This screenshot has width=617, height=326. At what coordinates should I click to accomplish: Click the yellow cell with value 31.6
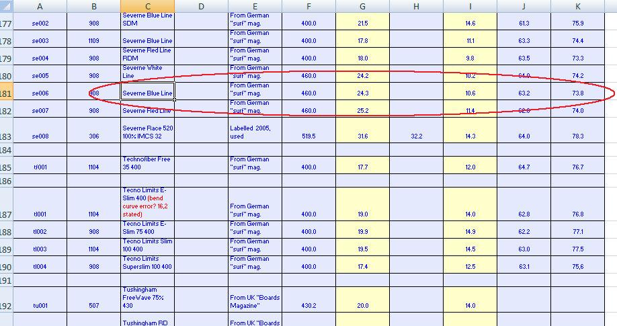coord(362,136)
